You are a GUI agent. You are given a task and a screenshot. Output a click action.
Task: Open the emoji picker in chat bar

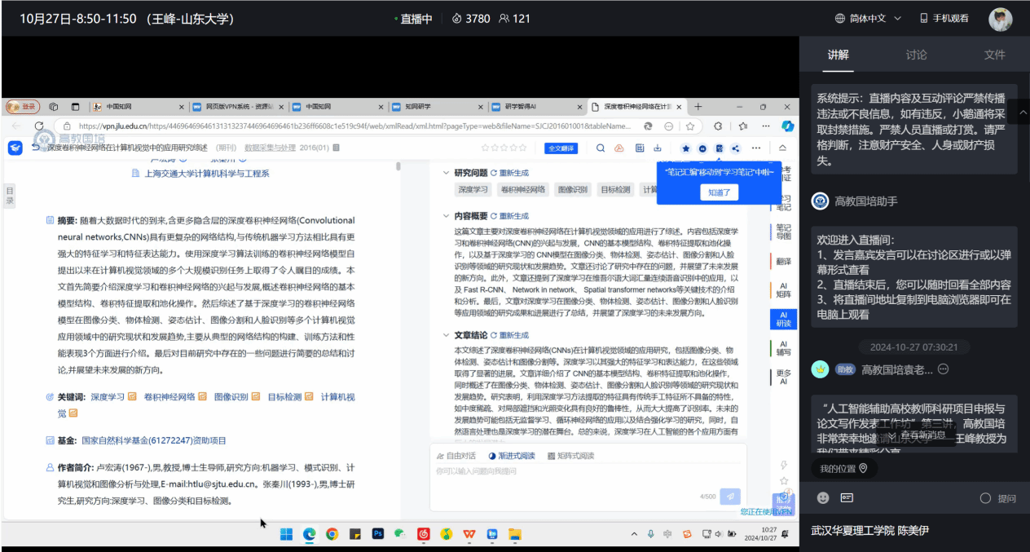point(823,498)
